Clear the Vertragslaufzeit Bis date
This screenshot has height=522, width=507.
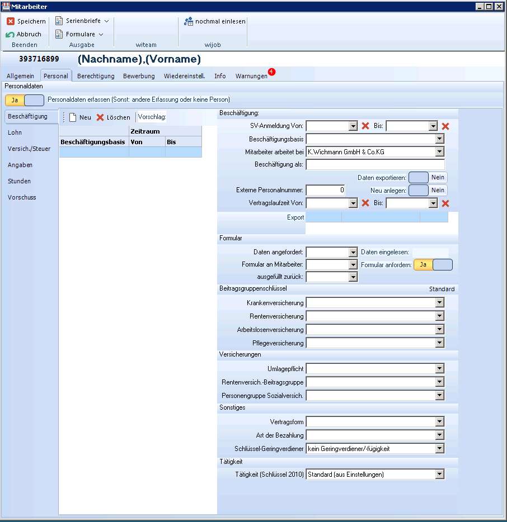pyautogui.click(x=445, y=203)
